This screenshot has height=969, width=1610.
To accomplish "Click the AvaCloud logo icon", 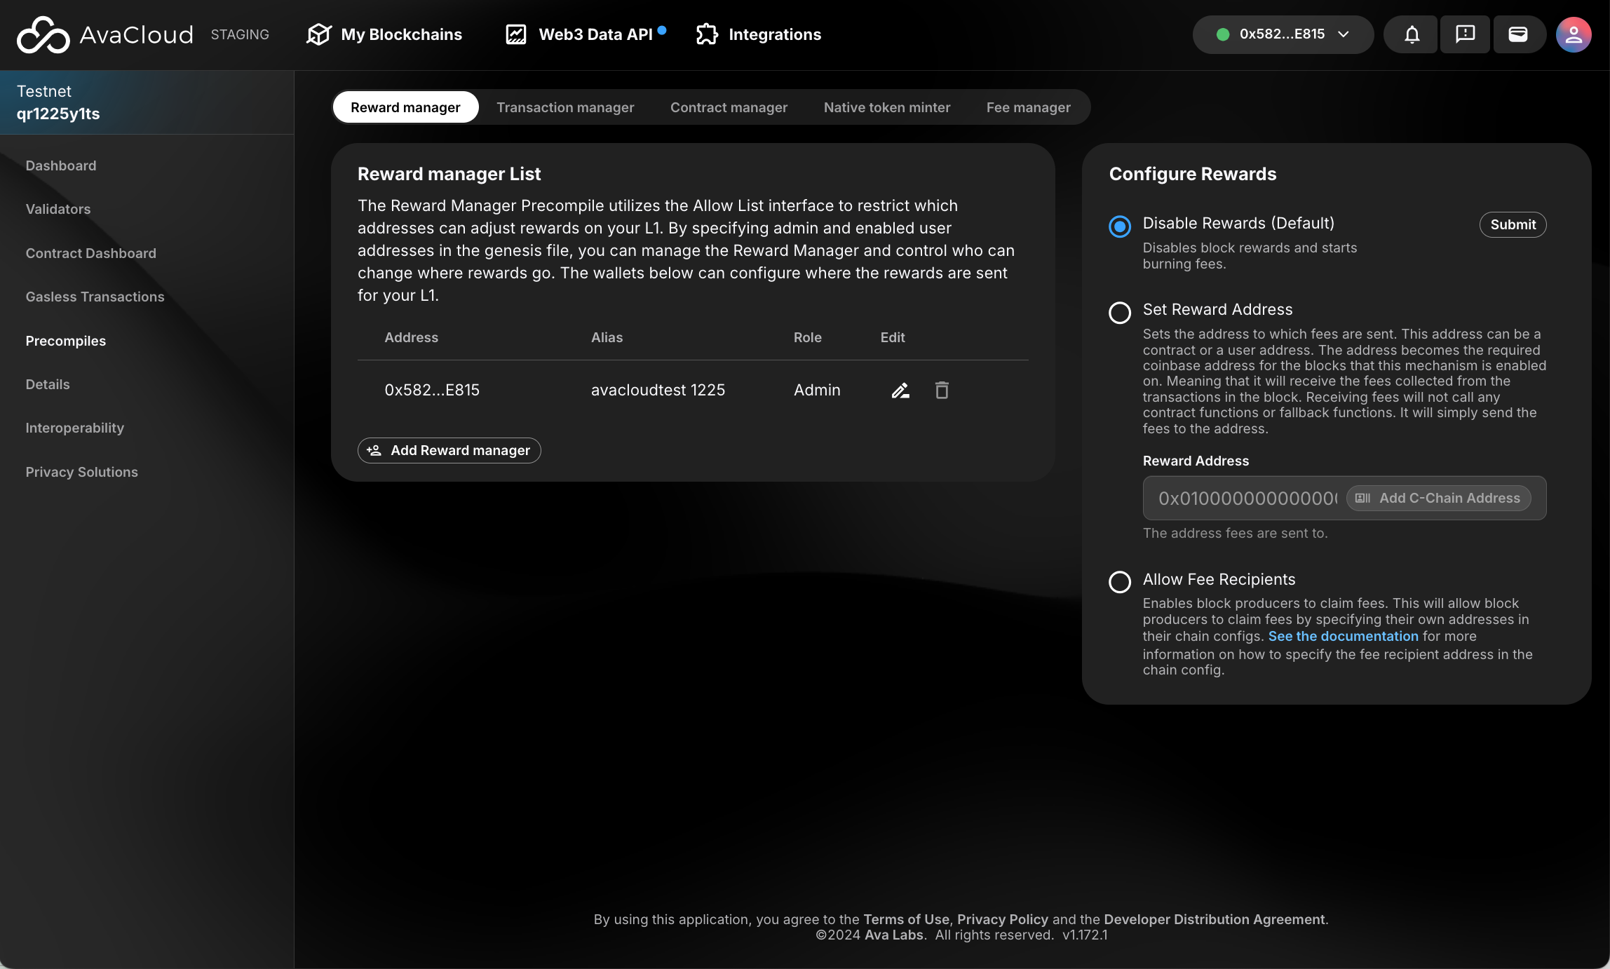I will (43, 34).
